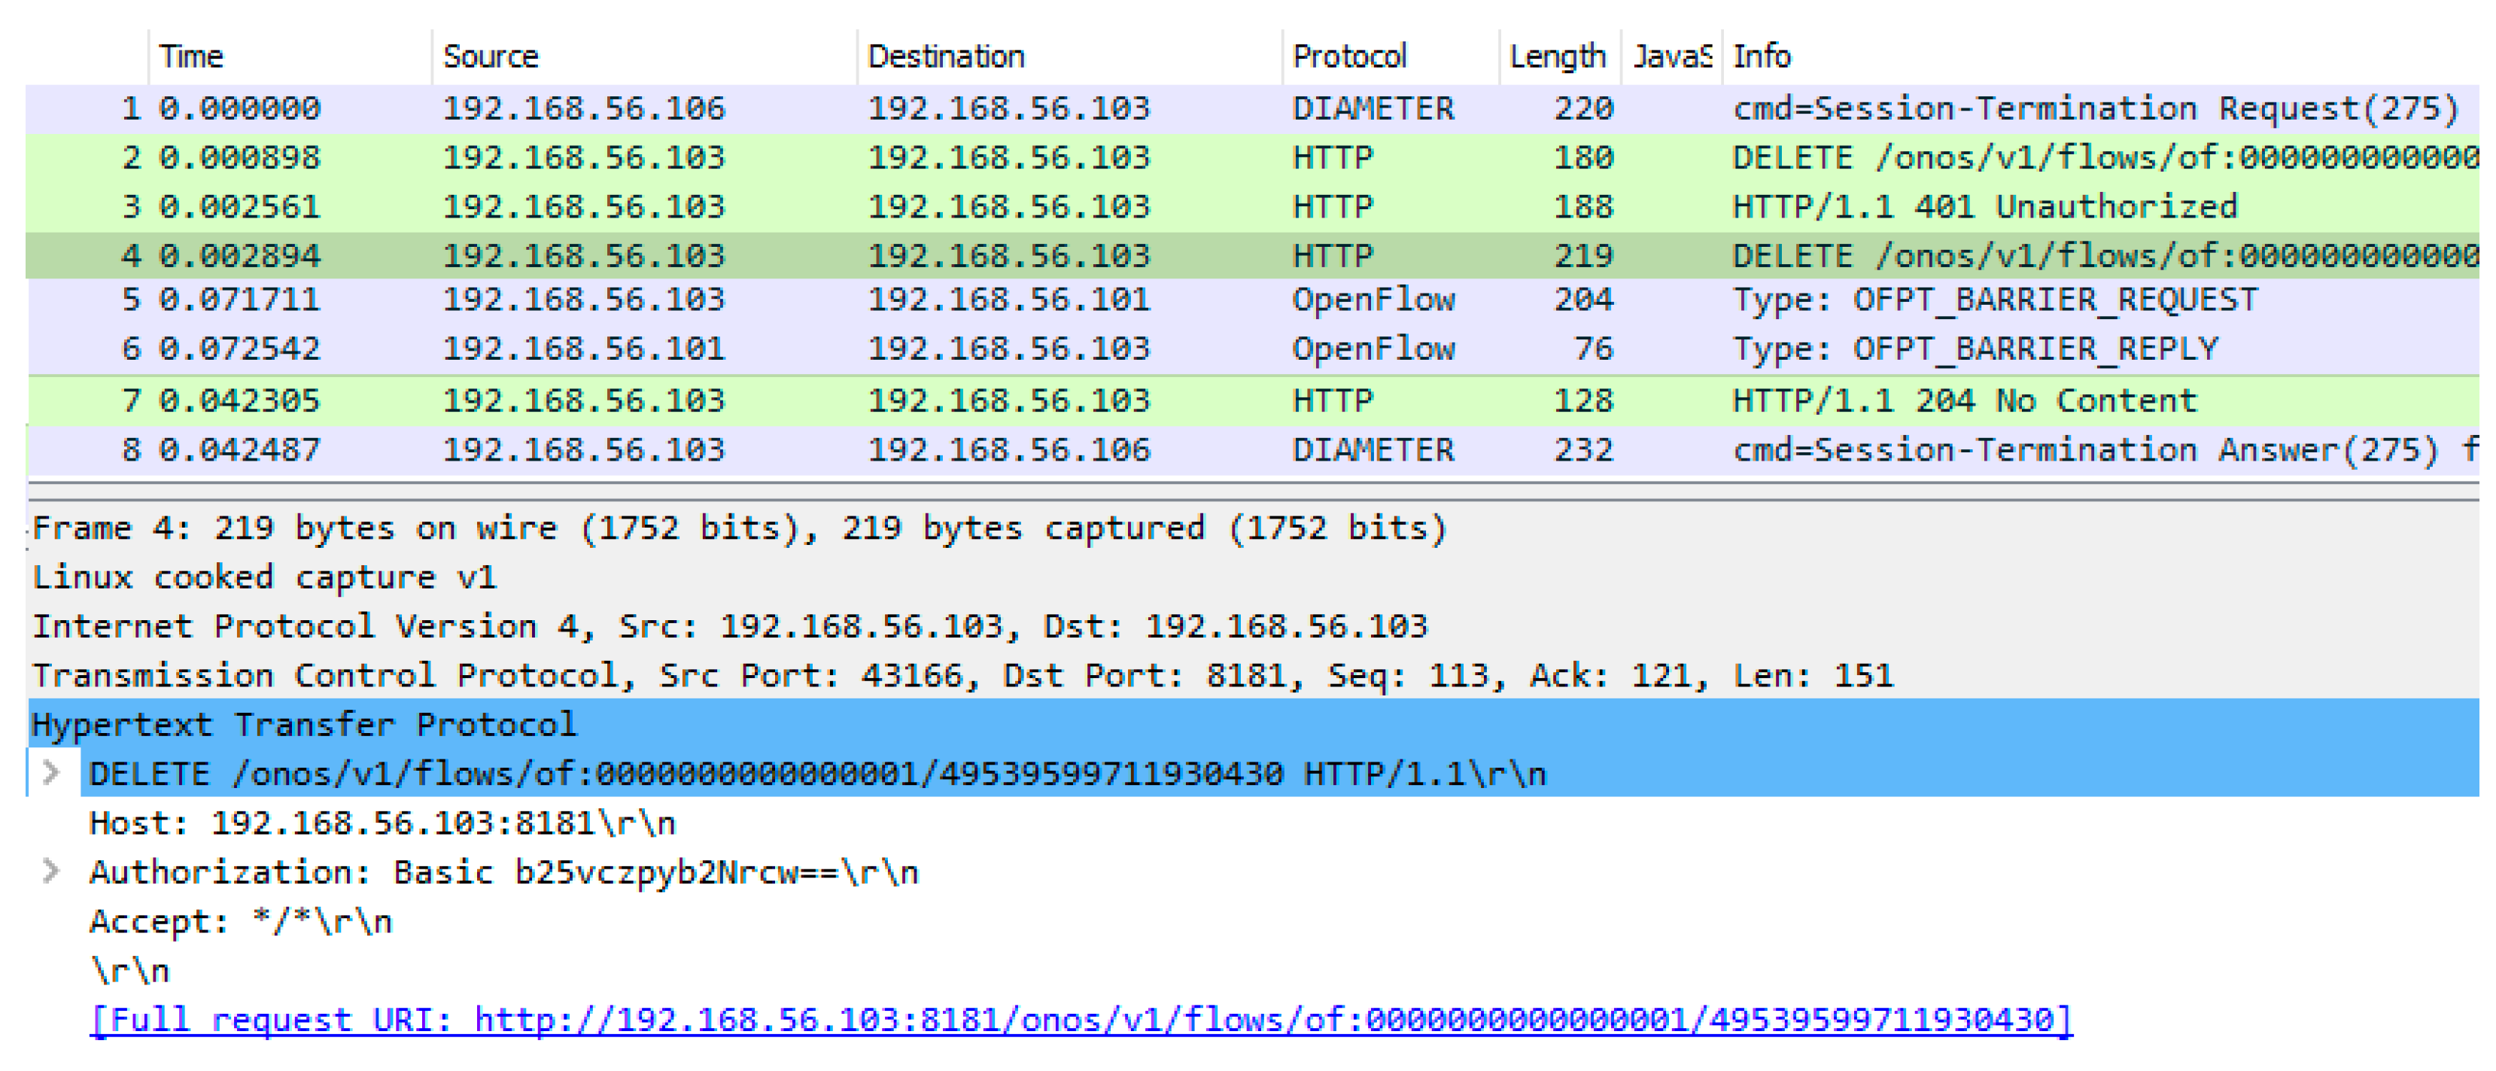Click the Info column header
This screenshot has height=1071, width=2496.
[1761, 56]
